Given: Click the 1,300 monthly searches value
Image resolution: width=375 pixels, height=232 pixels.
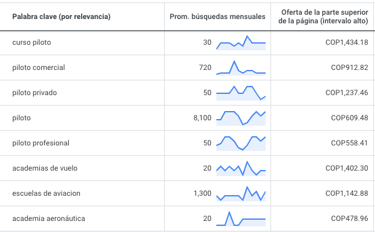Looking at the screenshot, I should pyautogui.click(x=202, y=193).
